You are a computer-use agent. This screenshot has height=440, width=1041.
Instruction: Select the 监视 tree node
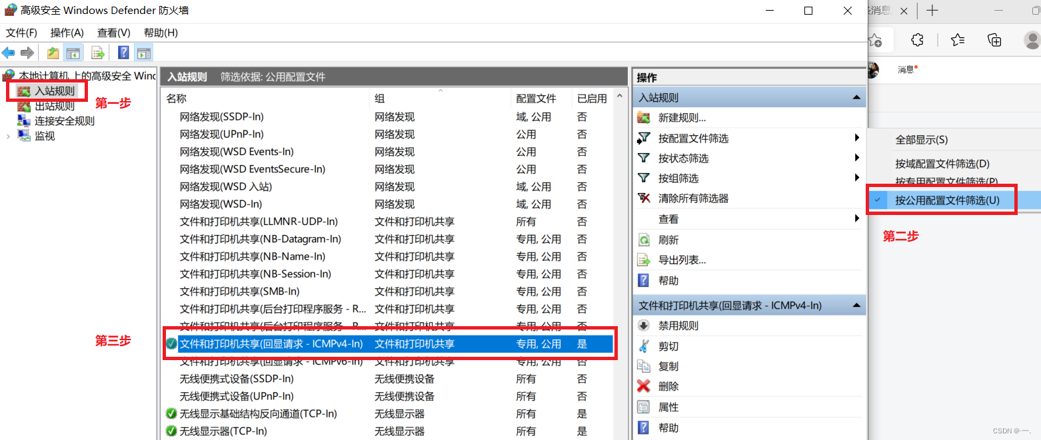[45, 136]
